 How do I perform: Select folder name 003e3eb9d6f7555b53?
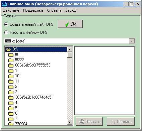coord(33,65)
